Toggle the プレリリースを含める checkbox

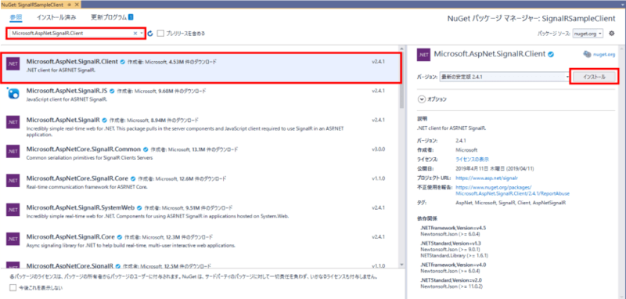(x=160, y=34)
